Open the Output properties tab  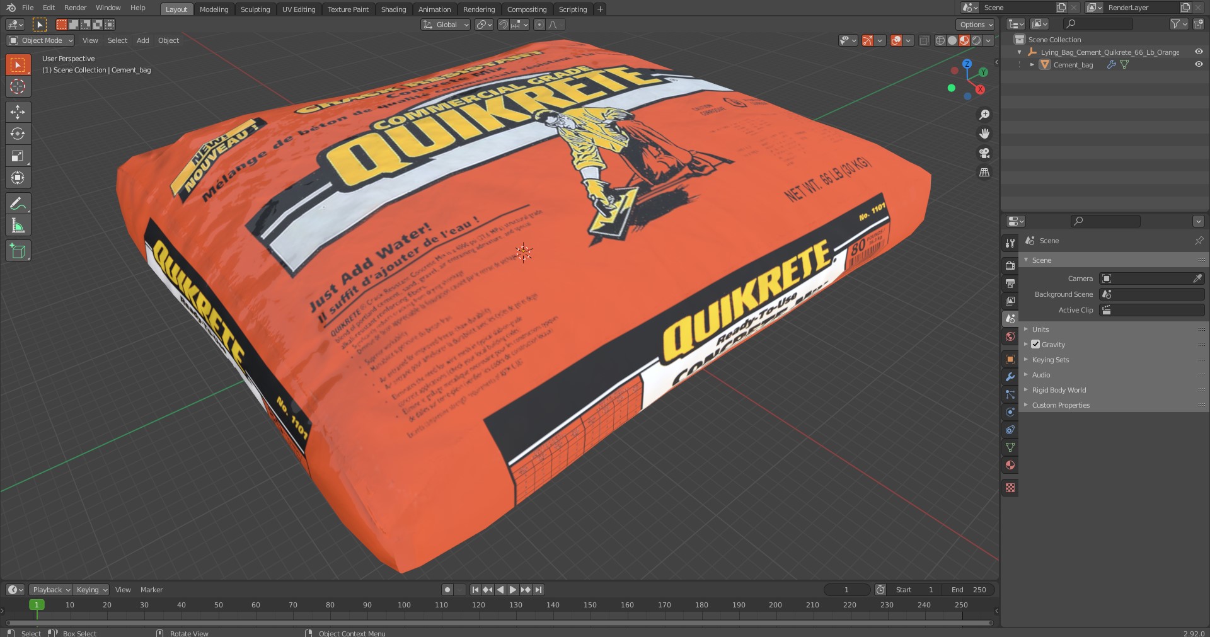[x=1010, y=284]
